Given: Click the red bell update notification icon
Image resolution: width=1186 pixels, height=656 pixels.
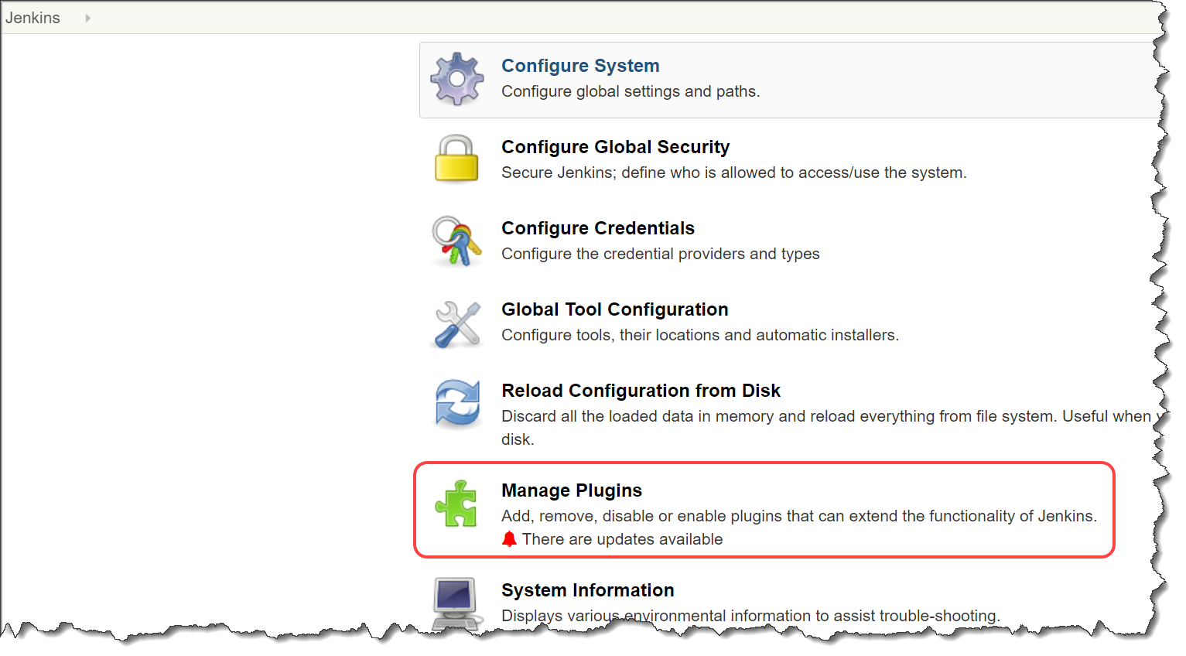Looking at the screenshot, I should [509, 538].
